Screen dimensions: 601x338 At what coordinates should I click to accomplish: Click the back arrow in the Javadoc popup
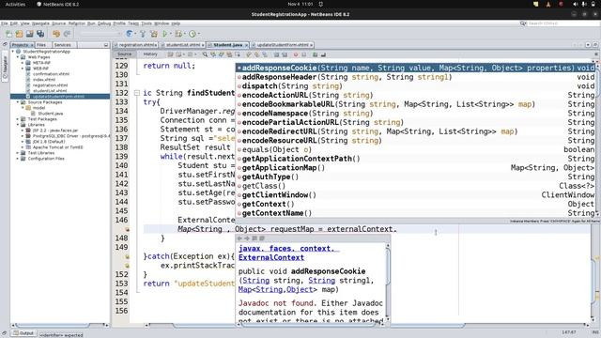click(239, 238)
